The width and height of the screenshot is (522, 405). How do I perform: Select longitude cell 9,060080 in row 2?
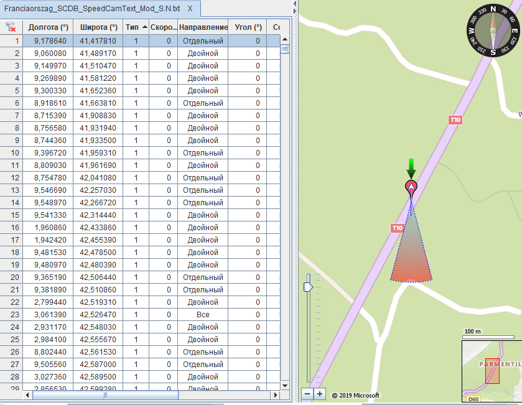(x=48, y=54)
